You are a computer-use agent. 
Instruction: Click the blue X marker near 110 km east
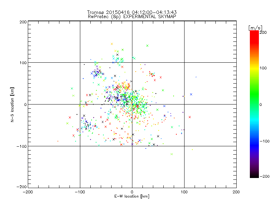click(x=191, y=94)
